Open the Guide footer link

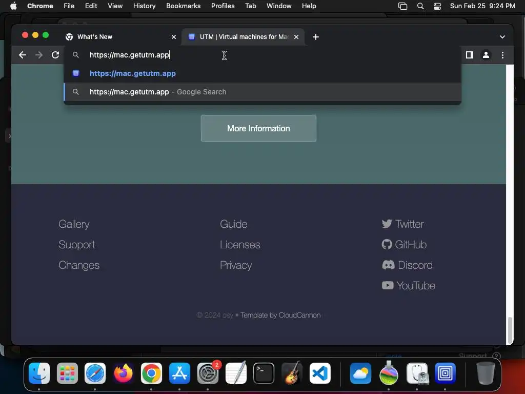(234, 224)
